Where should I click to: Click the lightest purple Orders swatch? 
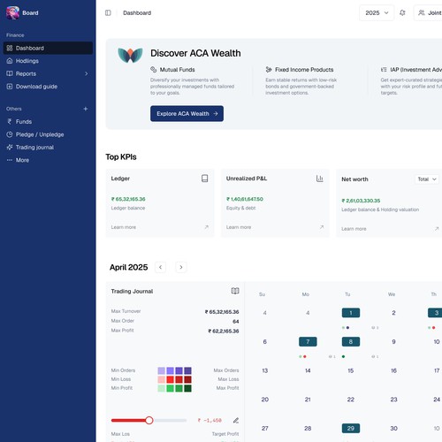click(162, 370)
